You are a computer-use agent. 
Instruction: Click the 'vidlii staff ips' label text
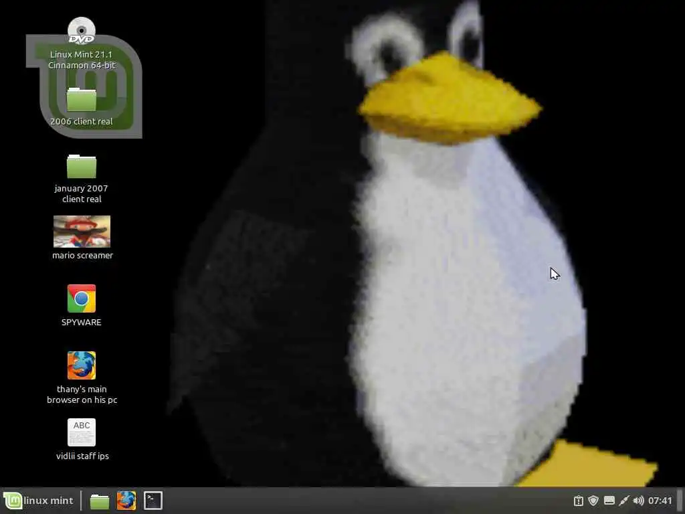(82, 456)
